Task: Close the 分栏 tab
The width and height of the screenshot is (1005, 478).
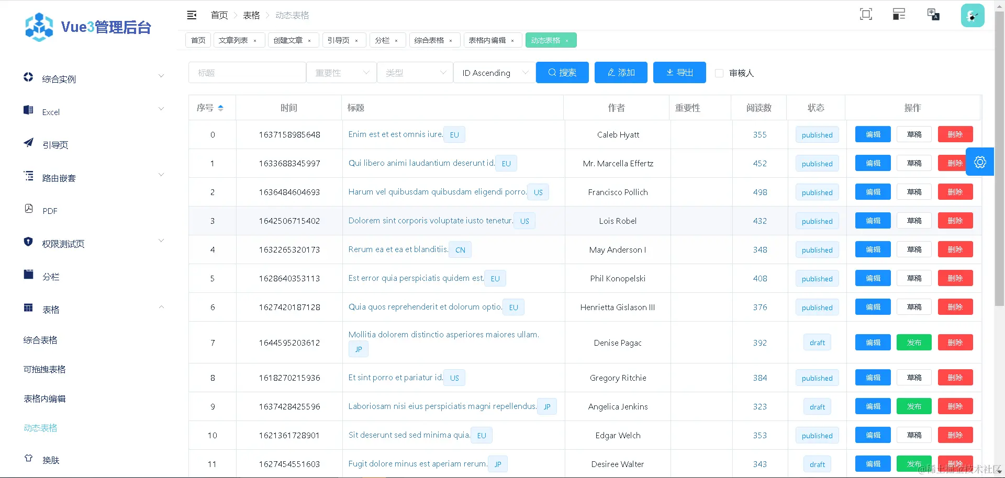Action: click(396, 41)
